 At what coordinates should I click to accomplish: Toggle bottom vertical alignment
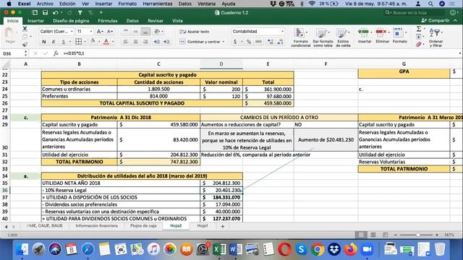[145, 31]
